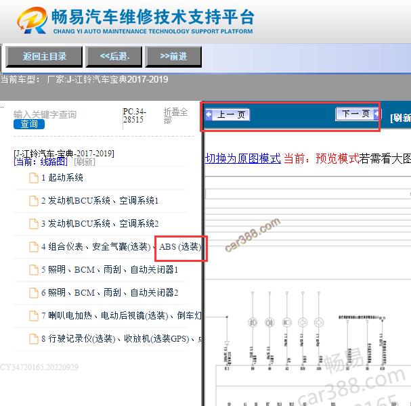The width and height of the screenshot is (411, 406).
Task: Click the 输入关键字查询 search field
Action: click(45, 114)
